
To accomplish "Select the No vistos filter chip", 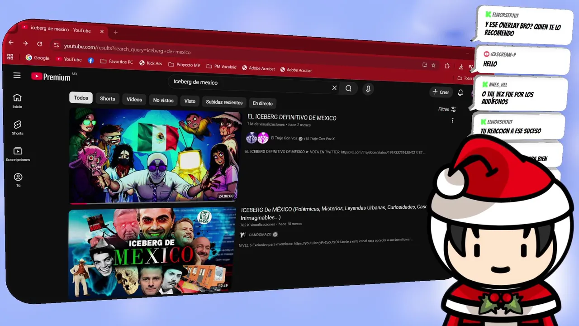I will coord(163,101).
